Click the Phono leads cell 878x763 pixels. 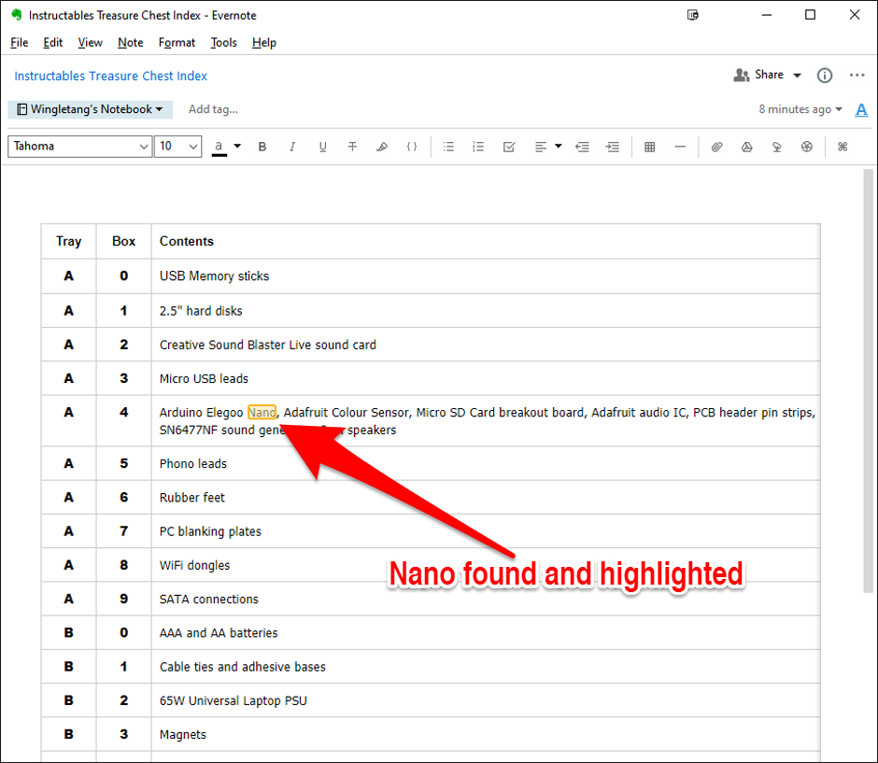tap(486, 463)
